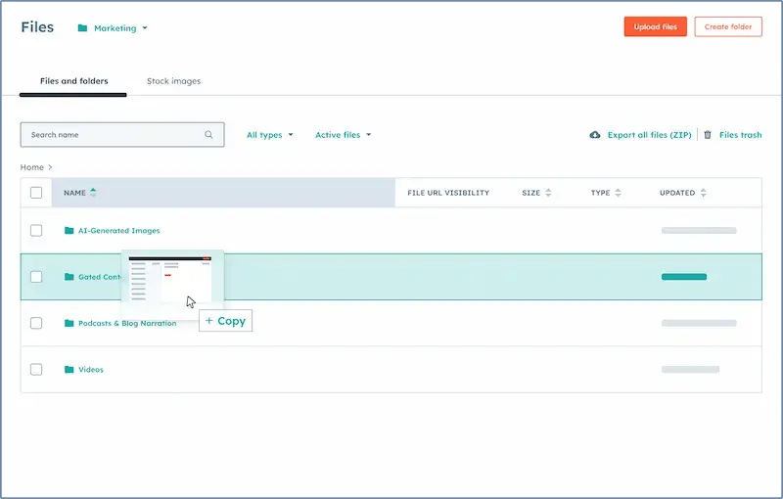Switch to the Stock images tab
This screenshot has width=783, height=499.
coord(174,81)
